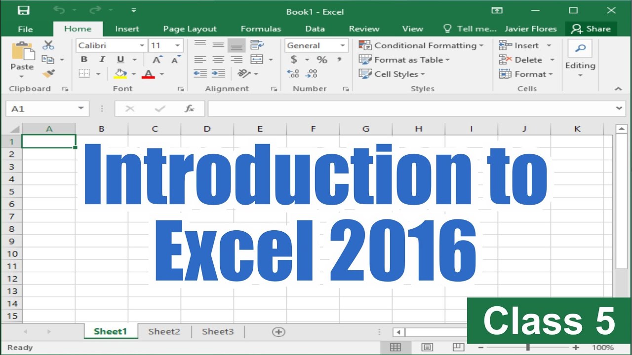Expand the formula bar chevron
Viewport: 632px width, 355px height.
pyautogui.click(x=619, y=108)
